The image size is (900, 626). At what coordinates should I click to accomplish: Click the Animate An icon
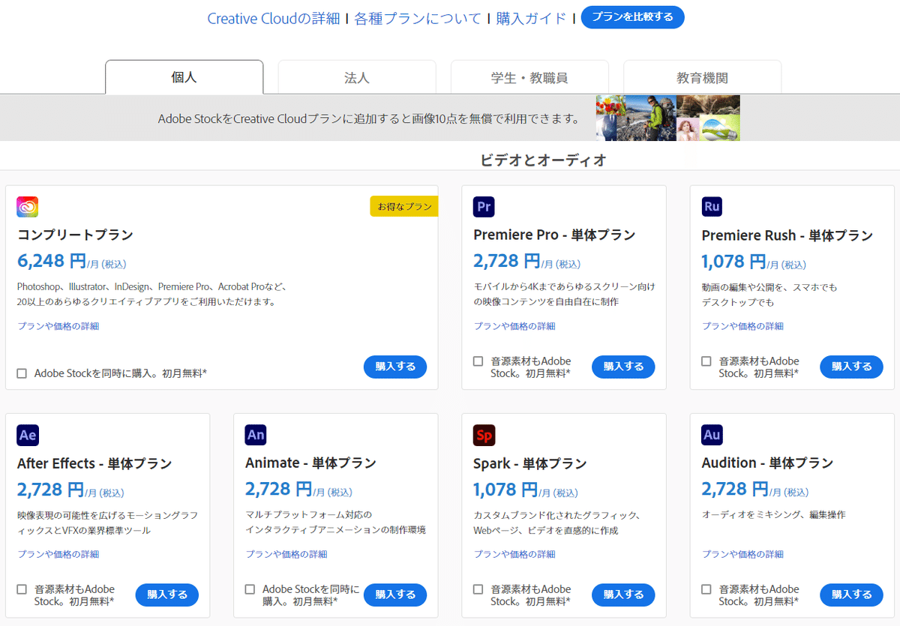pos(256,435)
